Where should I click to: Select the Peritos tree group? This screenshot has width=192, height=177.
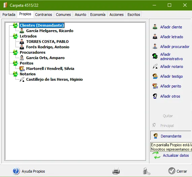coord(27,63)
